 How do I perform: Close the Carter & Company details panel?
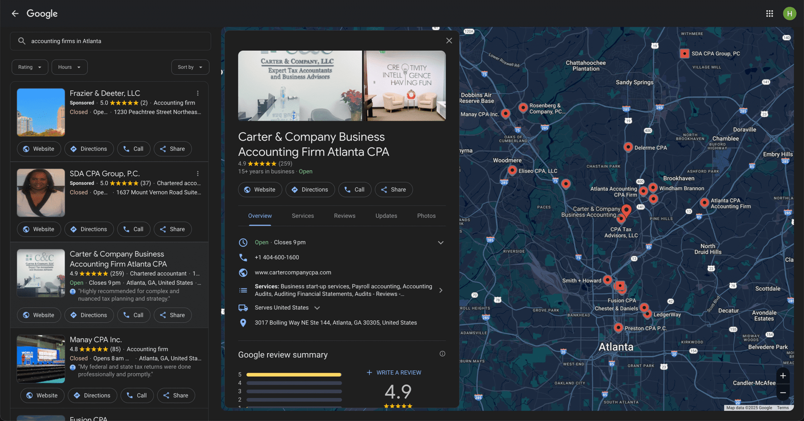point(449,41)
